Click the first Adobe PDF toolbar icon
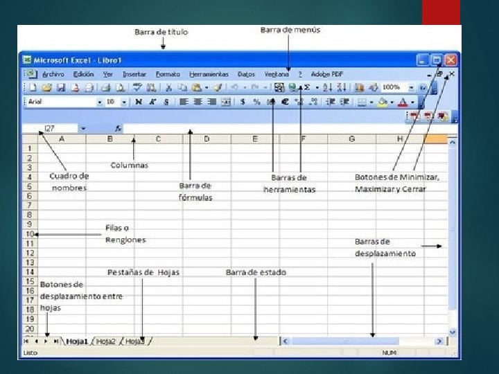Viewport: 499px width, 374px height. [x=415, y=117]
